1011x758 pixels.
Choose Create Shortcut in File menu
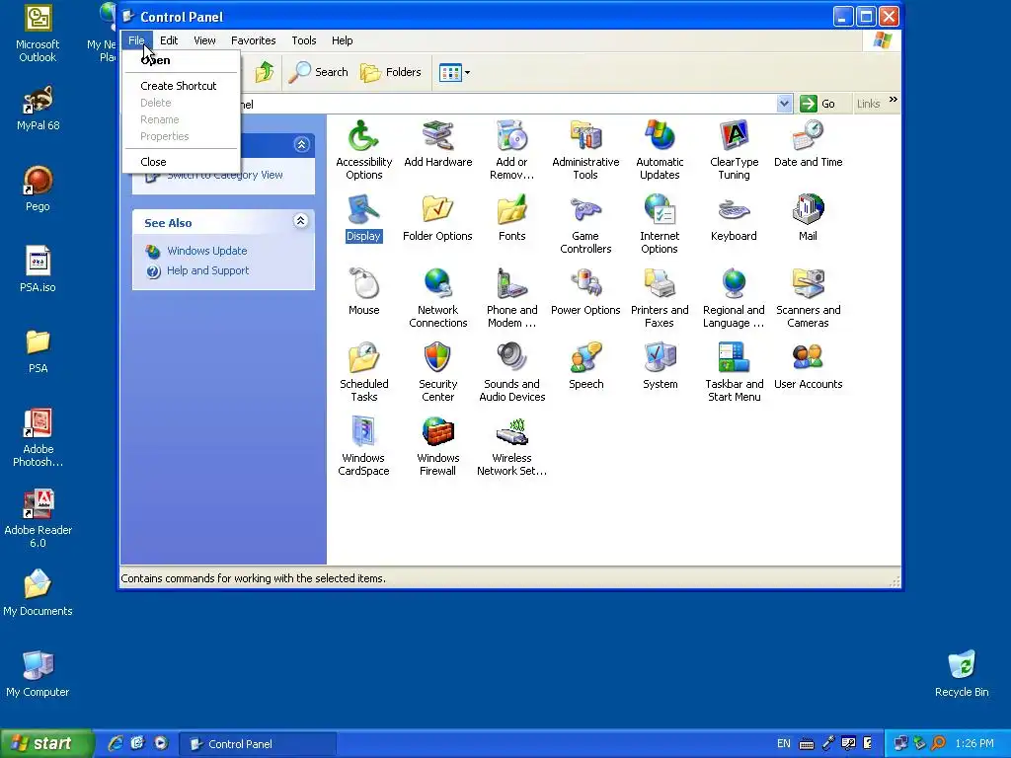(181, 86)
